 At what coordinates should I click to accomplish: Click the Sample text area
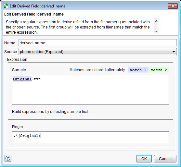(90, 90)
